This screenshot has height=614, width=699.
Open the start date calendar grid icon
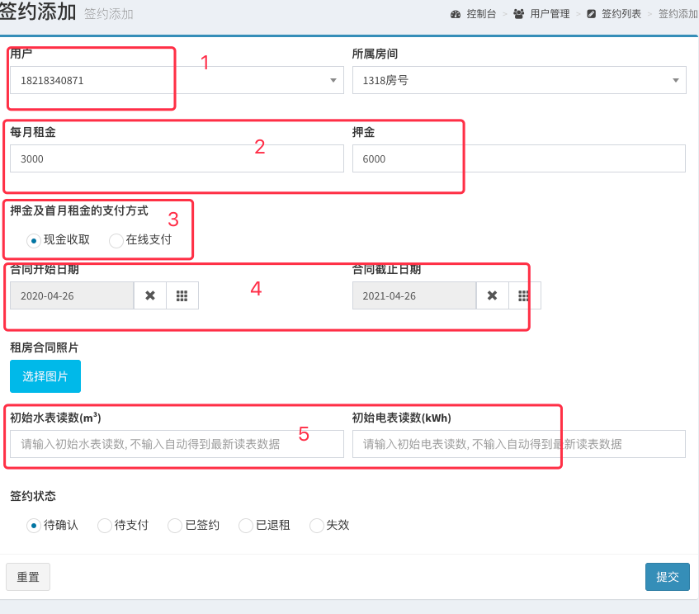click(182, 295)
